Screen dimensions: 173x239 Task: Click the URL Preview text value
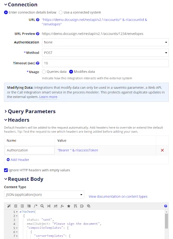(x=92, y=34)
